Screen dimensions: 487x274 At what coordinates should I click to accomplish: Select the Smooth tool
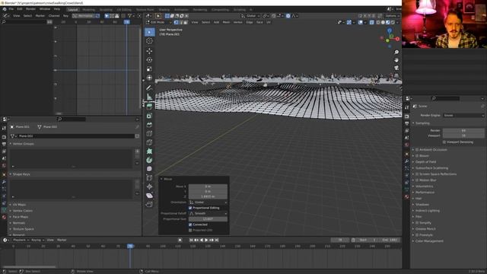point(149,169)
